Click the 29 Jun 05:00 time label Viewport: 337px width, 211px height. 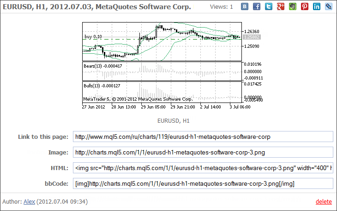[153, 107]
